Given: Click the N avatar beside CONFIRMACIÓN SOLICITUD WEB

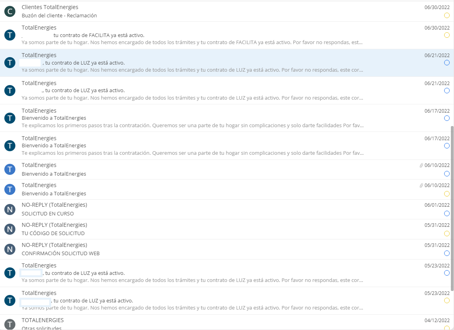Looking at the screenshot, I should (10, 249).
